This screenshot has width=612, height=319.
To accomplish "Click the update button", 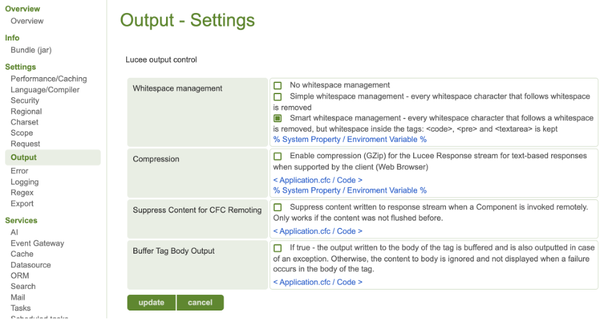I will coord(151,303).
